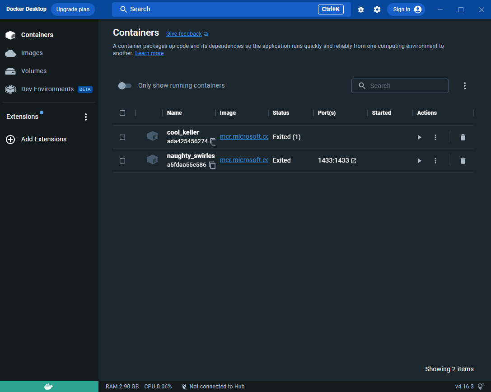Screen dimensions: 491x392
Task: Focus the top Search bar
Action: 231,9
